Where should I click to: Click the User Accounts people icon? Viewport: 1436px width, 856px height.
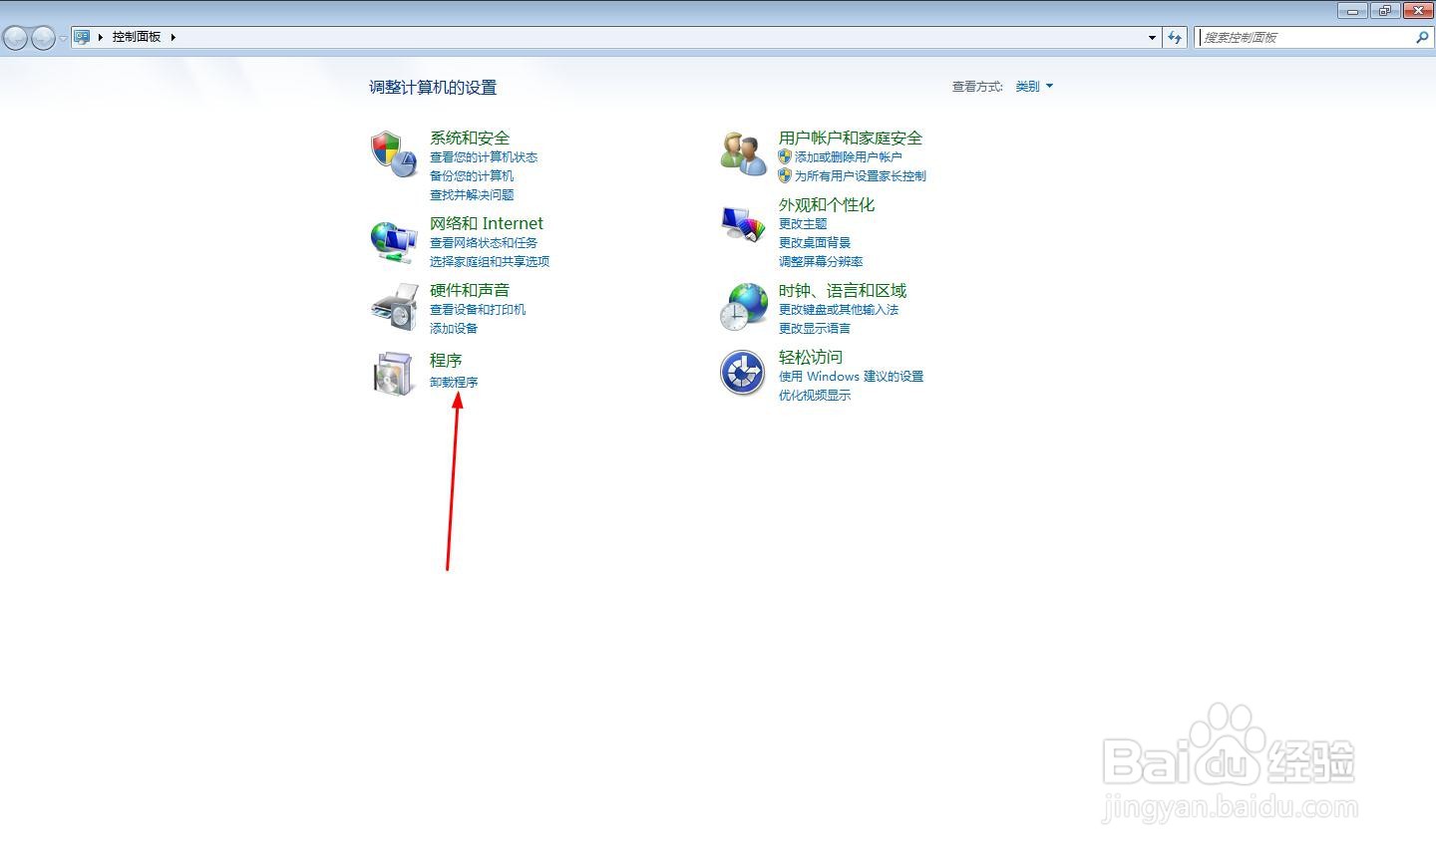click(x=743, y=154)
